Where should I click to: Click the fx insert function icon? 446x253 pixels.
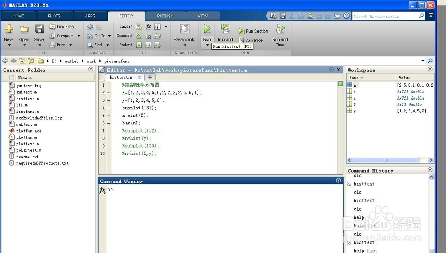point(148,27)
